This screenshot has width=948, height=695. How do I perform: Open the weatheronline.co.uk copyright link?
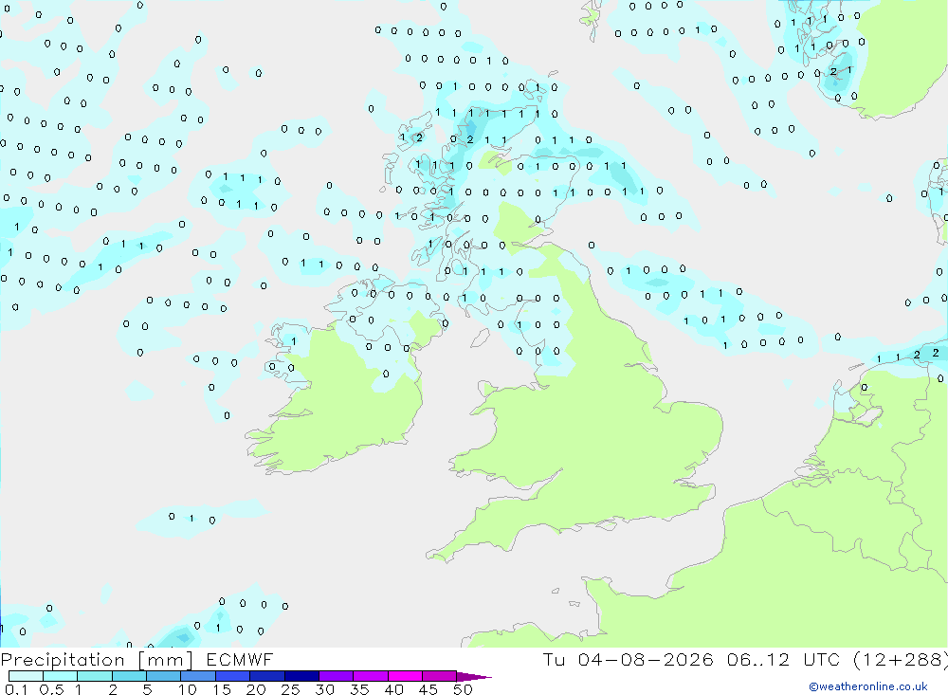click(868, 686)
